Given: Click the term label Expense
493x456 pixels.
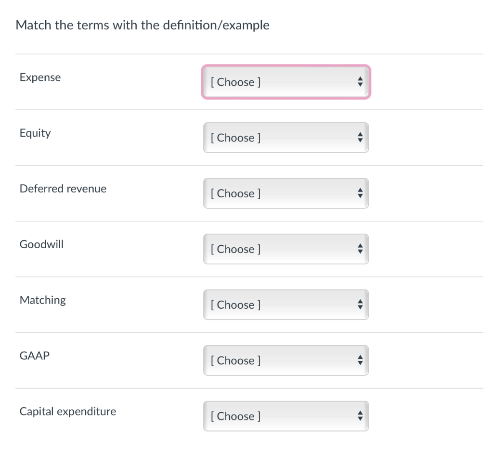Looking at the screenshot, I should coord(40,77).
